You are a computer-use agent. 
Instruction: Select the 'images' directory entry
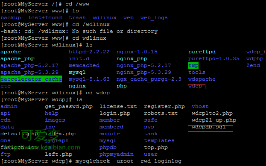click(x=55, y=120)
